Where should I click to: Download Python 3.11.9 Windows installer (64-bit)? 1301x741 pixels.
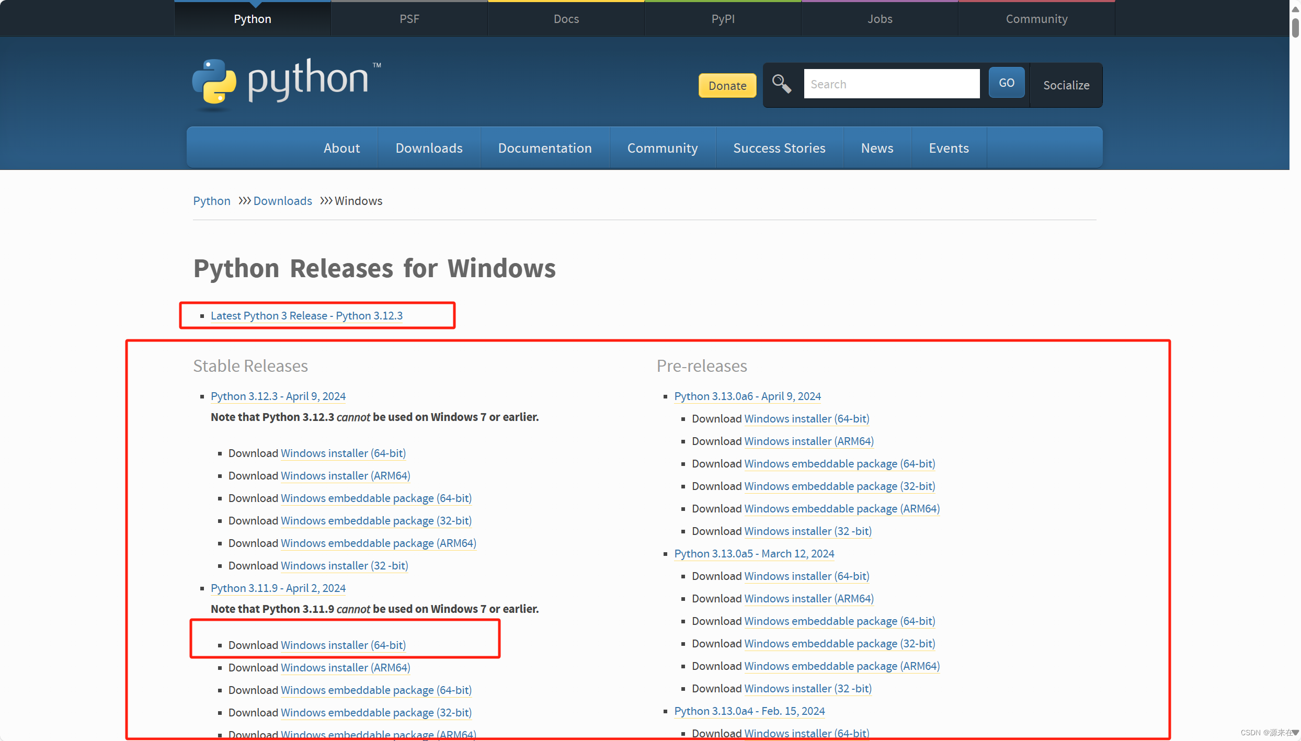(343, 645)
